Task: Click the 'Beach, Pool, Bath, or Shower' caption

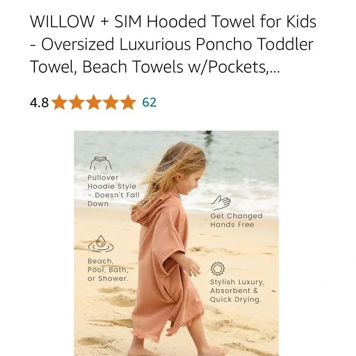Action: [x=108, y=269]
